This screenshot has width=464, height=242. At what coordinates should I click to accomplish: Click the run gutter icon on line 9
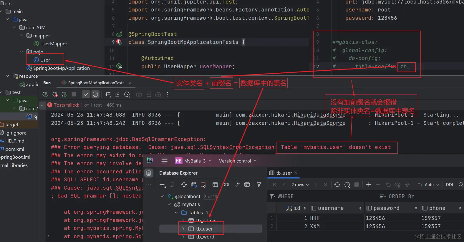[x=119, y=42]
